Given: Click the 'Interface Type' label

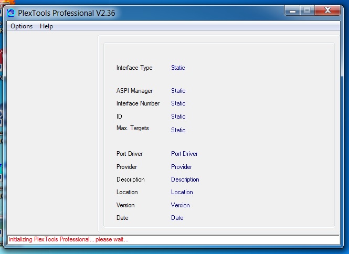Looking at the screenshot, I should 134,68.
